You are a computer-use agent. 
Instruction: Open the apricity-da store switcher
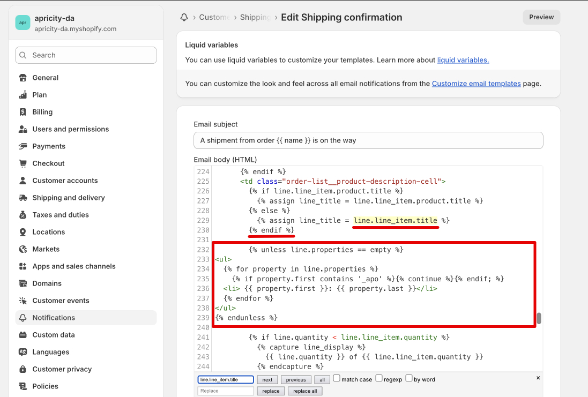(x=75, y=23)
